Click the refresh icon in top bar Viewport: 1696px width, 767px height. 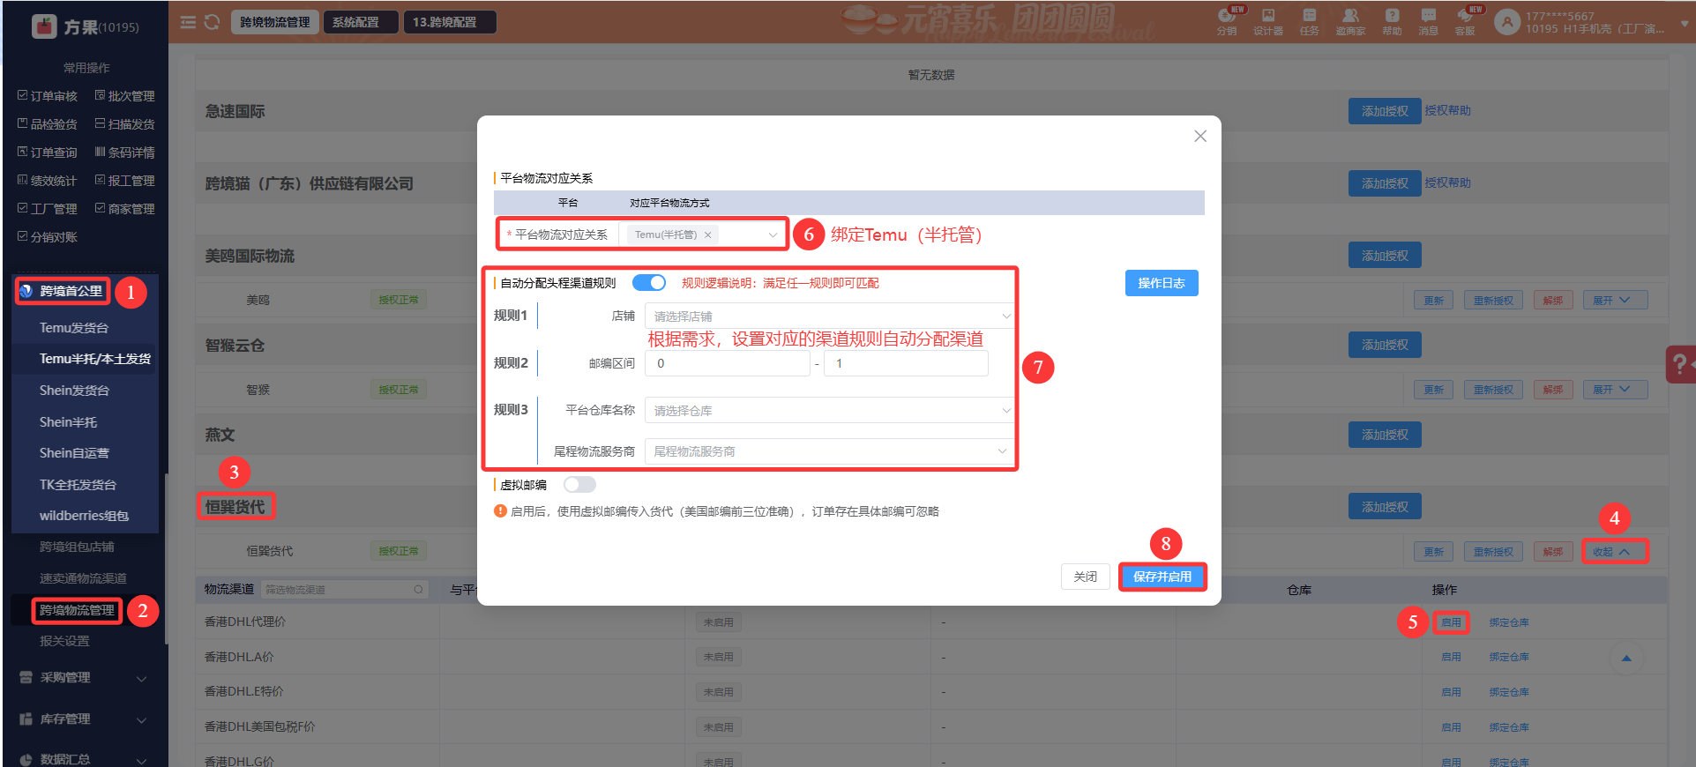(x=212, y=22)
